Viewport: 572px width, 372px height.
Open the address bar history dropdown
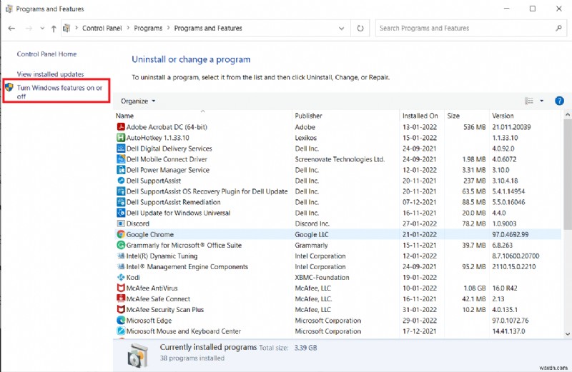point(342,29)
